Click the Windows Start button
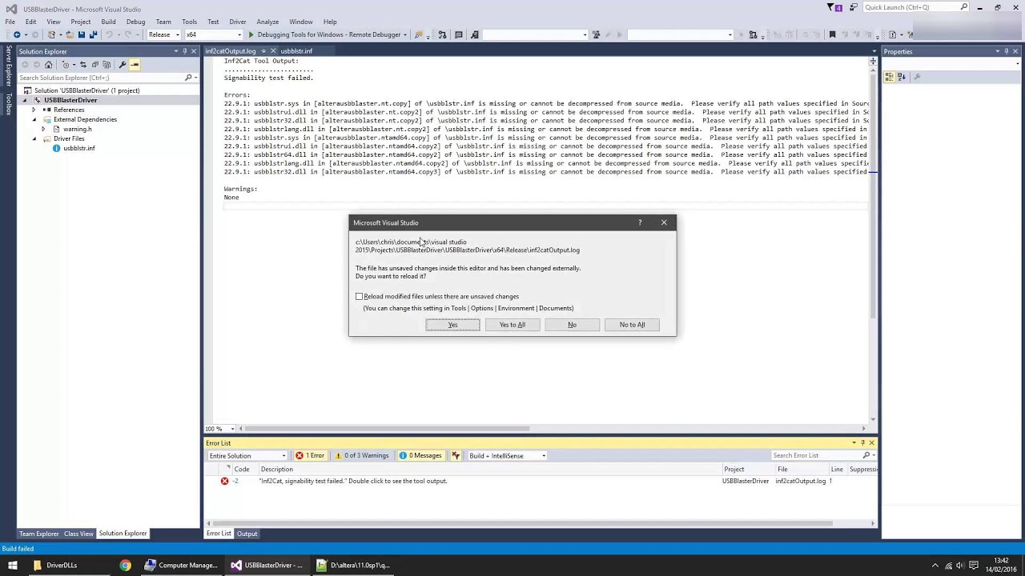Image resolution: width=1025 pixels, height=576 pixels. 12,566
